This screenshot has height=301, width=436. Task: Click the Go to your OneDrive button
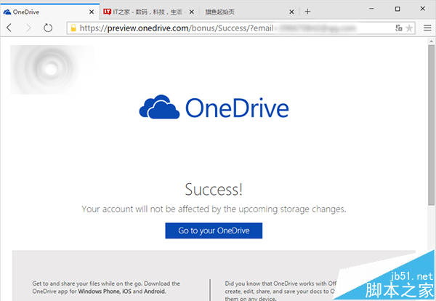(x=214, y=230)
